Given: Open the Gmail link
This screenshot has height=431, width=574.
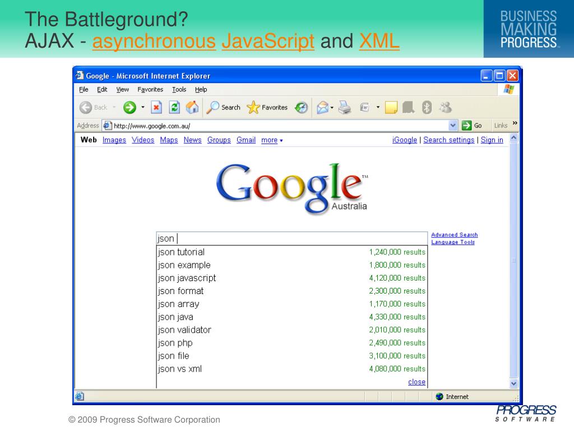Looking at the screenshot, I should pyautogui.click(x=246, y=140).
